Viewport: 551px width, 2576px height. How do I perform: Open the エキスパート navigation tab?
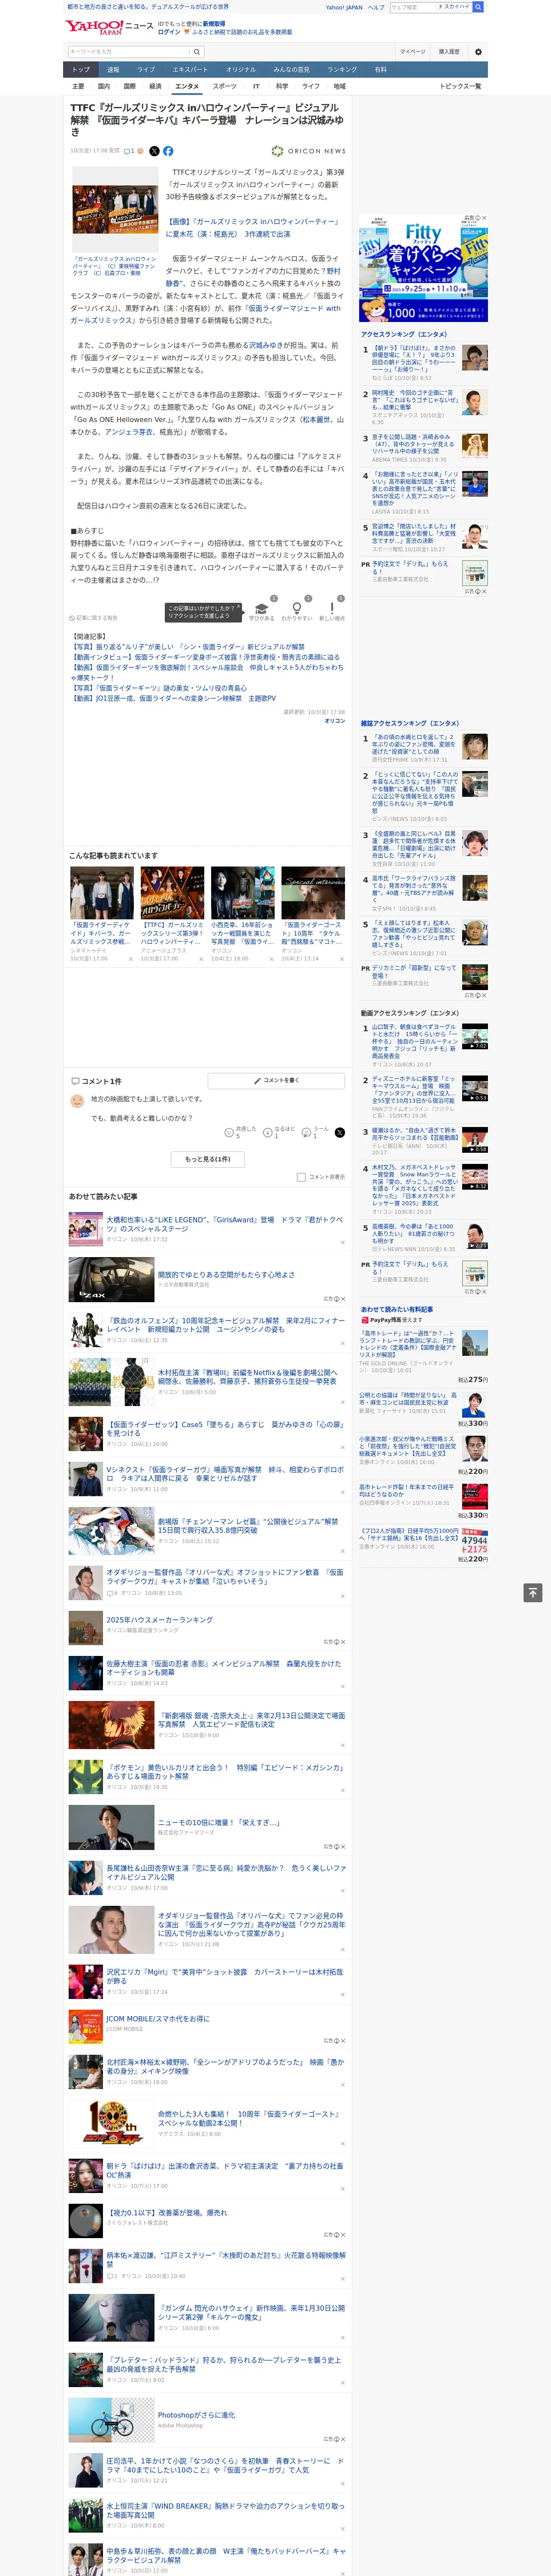coord(190,70)
